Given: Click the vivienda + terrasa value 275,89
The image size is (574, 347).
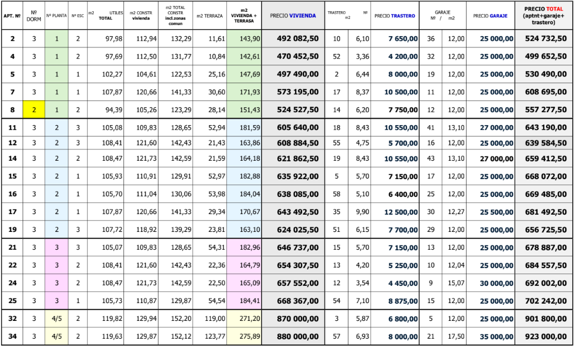Looking at the screenshot, I should (244, 336).
